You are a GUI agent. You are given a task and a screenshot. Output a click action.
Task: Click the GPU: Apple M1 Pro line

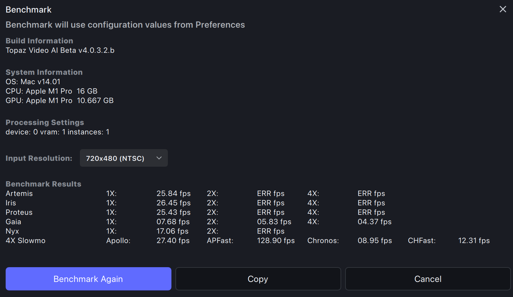point(59,101)
